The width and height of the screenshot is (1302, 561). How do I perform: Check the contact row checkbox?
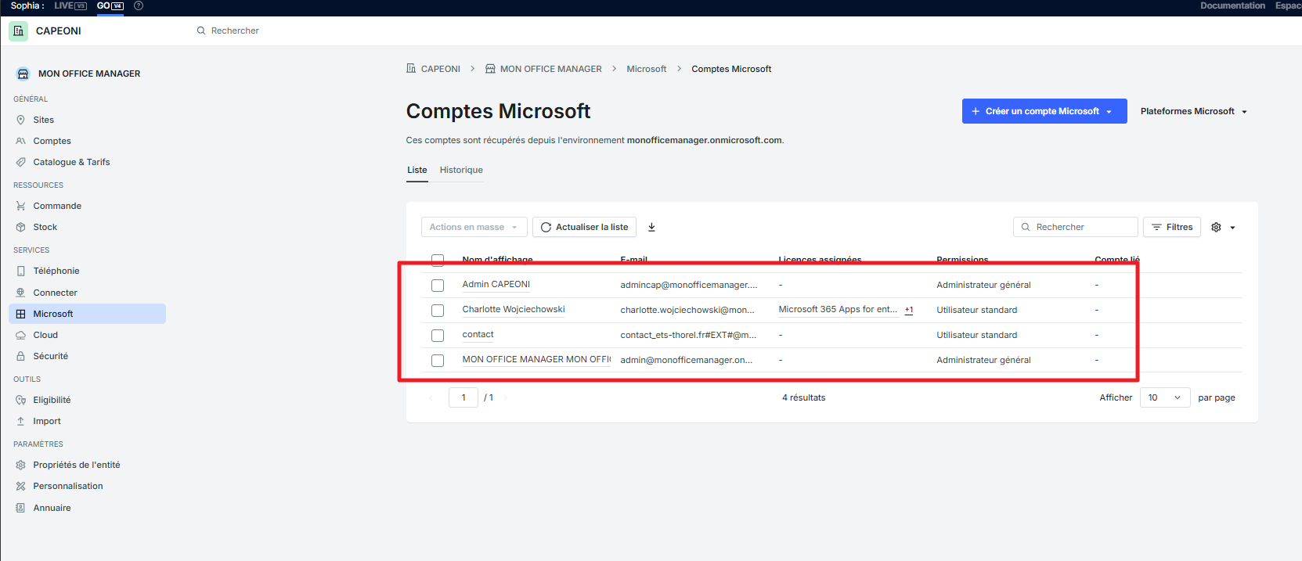coord(438,336)
